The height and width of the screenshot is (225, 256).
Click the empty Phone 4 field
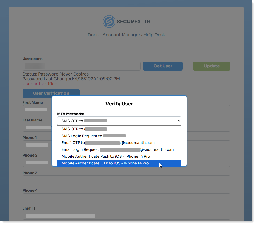(126, 197)
